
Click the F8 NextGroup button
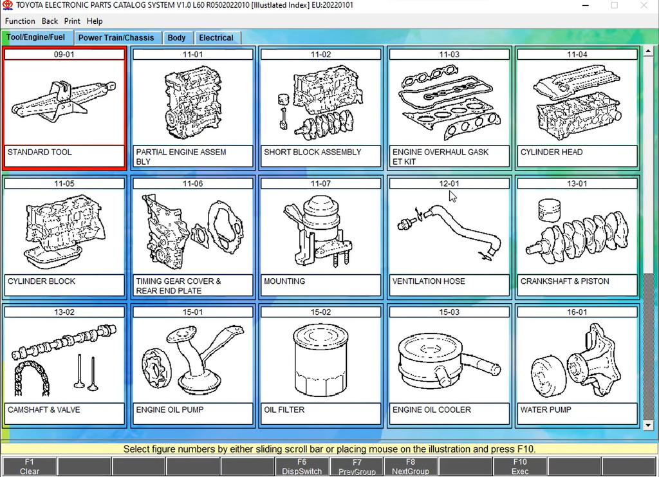(x=411, y=467)
